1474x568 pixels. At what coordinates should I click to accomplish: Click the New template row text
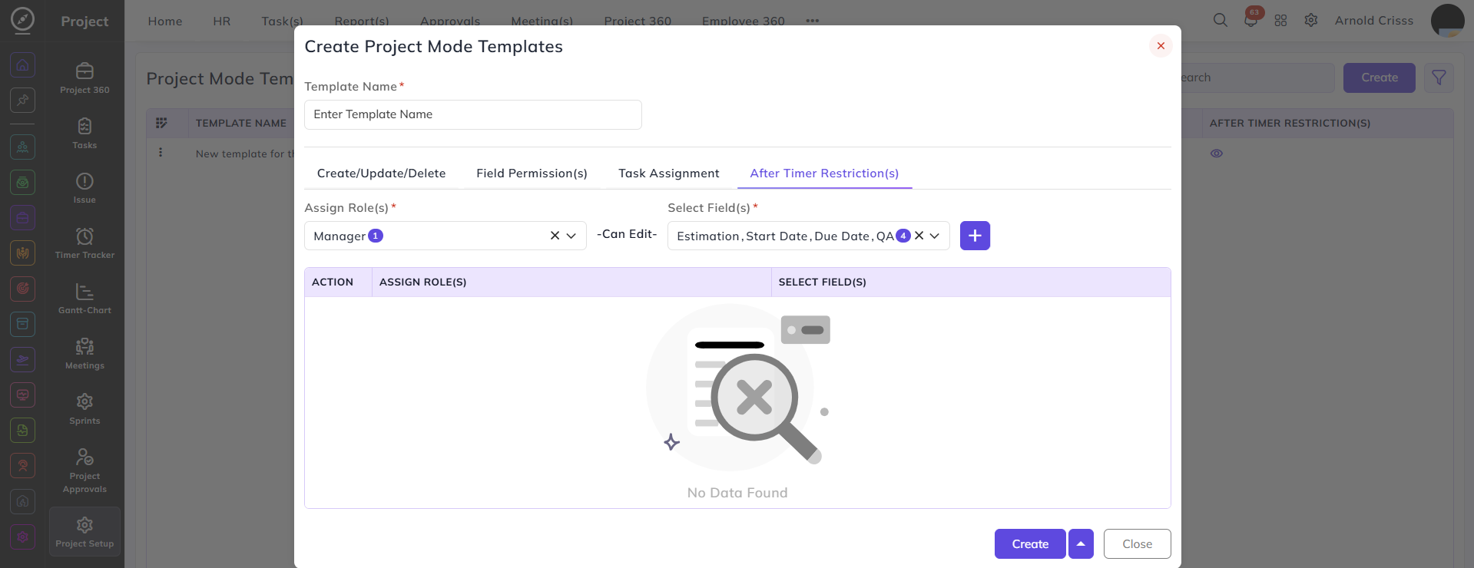(x=245, y=154)
